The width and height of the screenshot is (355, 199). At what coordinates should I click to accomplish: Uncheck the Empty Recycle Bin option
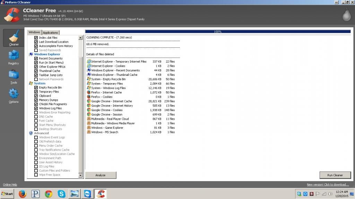pos(36,88)
